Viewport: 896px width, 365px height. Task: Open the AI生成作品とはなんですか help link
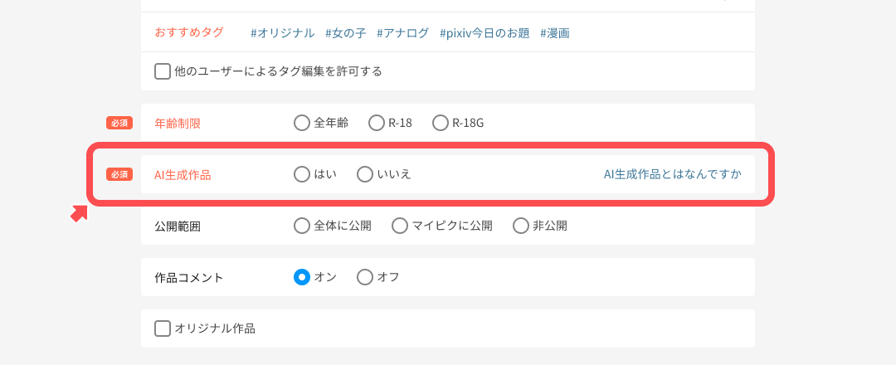coord(672,174)
